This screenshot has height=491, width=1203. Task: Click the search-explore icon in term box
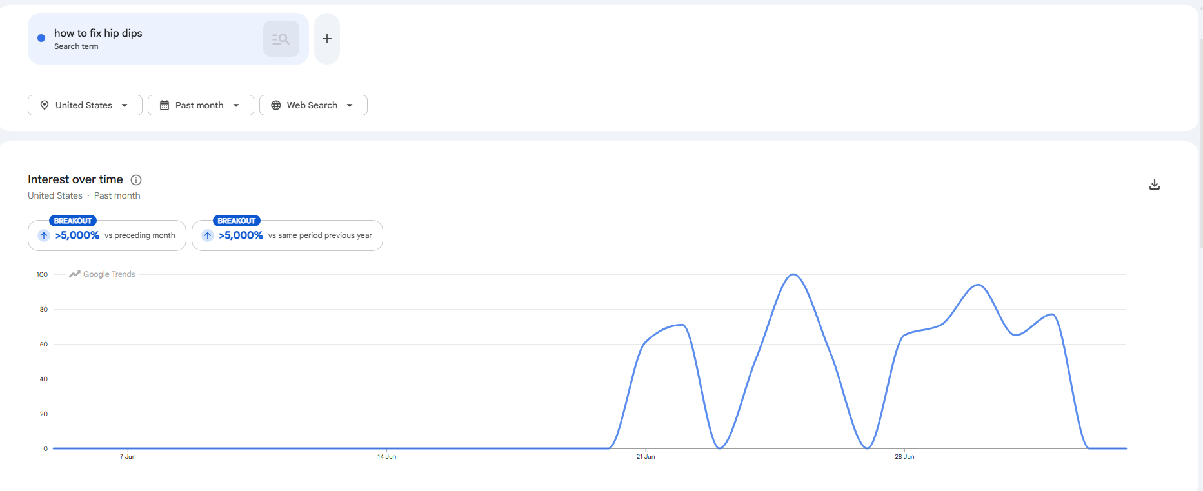click(x=281, y=39)
